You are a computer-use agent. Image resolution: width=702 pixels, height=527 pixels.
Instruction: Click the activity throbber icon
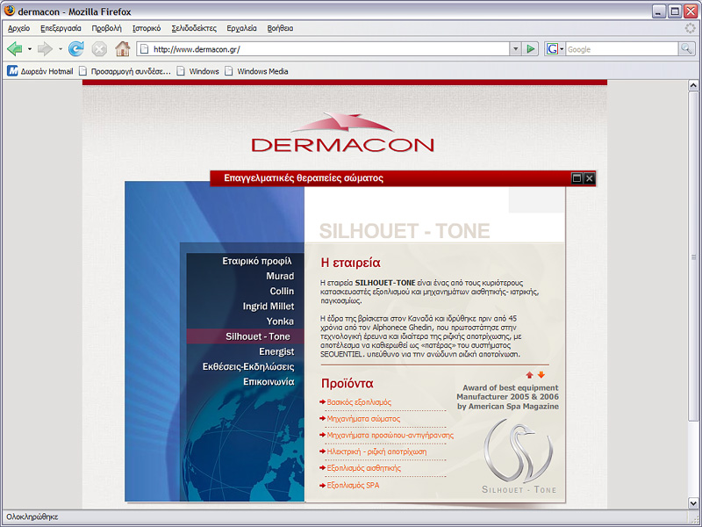(x=691, y=28)
